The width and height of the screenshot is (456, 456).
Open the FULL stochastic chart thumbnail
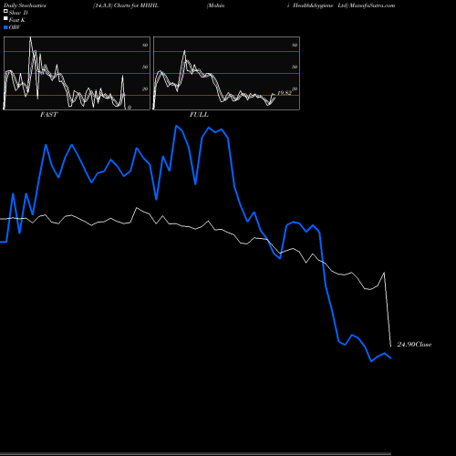(x=226, y=73)
